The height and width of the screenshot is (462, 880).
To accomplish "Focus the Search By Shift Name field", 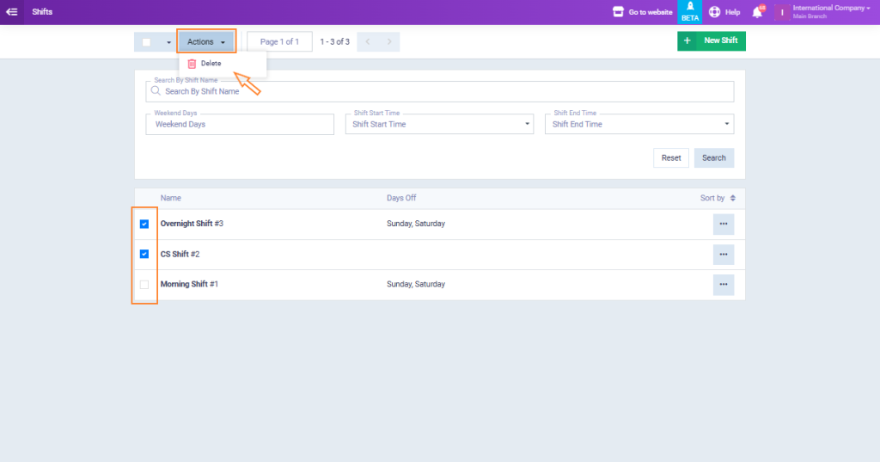I will pos(440,91).
